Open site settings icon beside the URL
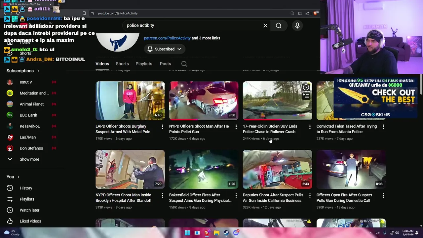This screenshot has width=423, height=238. coord(93,13)
